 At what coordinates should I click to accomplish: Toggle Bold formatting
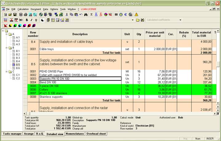(27, 20)
